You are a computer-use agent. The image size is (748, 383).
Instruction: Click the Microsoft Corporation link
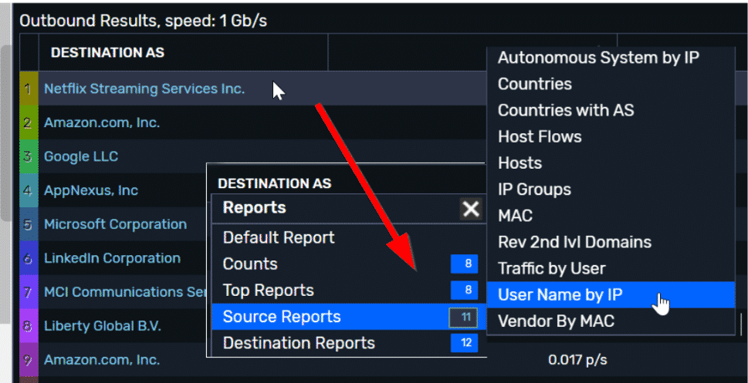(x=115, y=224)
